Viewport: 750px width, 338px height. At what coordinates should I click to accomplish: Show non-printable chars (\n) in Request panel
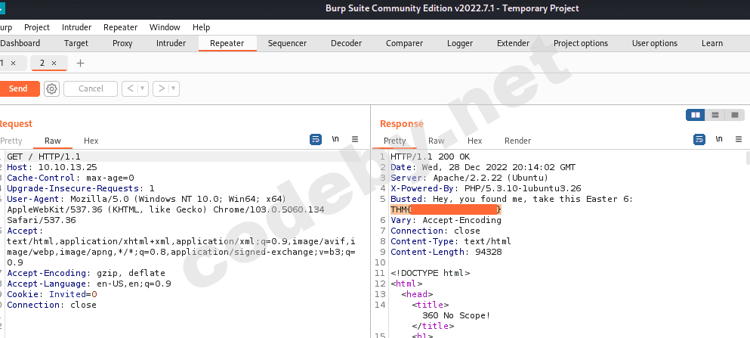335,140
